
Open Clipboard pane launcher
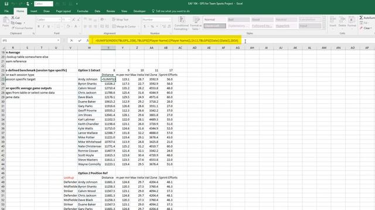(33, 34)
